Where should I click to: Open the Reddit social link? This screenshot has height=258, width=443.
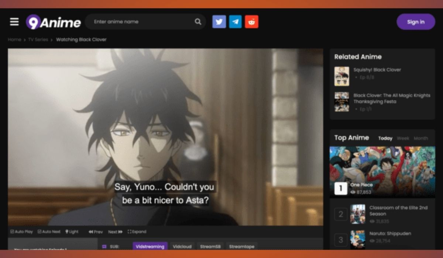tap(251, 22)
